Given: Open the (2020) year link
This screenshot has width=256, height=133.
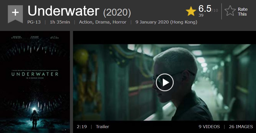Looking at the screenshot, I should pyautogui.click(x=117, y=13).
